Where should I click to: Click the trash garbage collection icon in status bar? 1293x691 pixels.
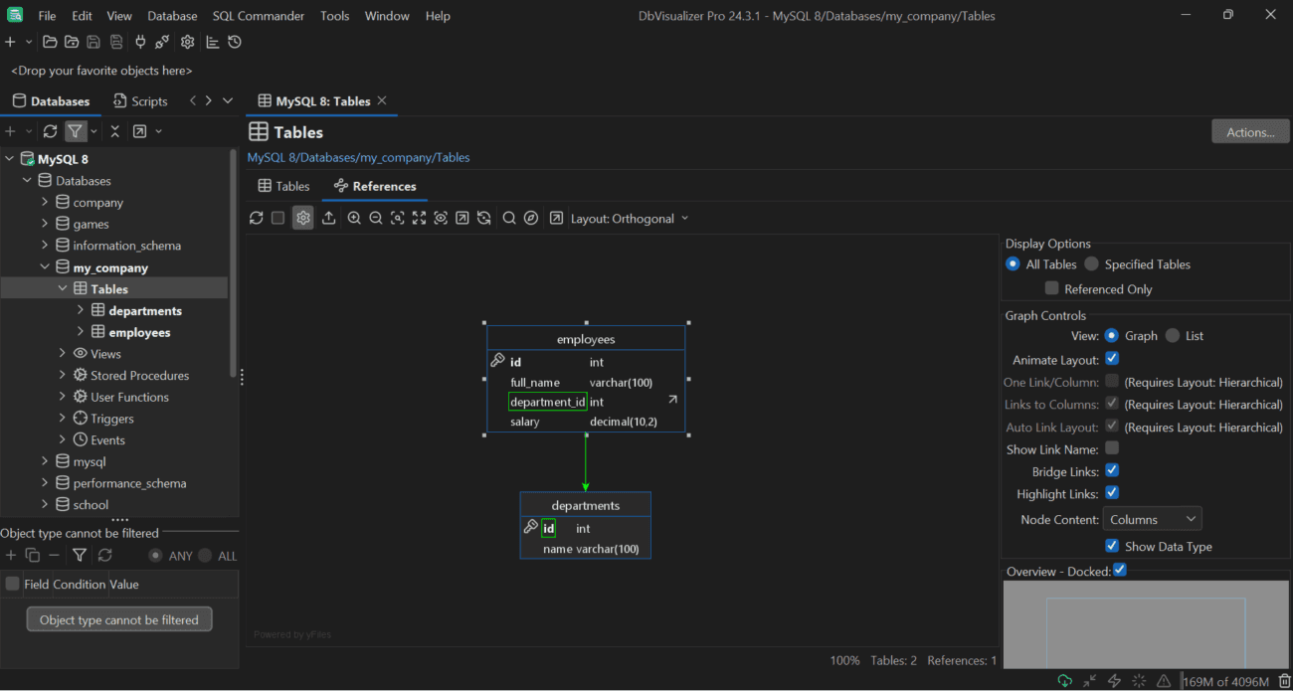1284,681
